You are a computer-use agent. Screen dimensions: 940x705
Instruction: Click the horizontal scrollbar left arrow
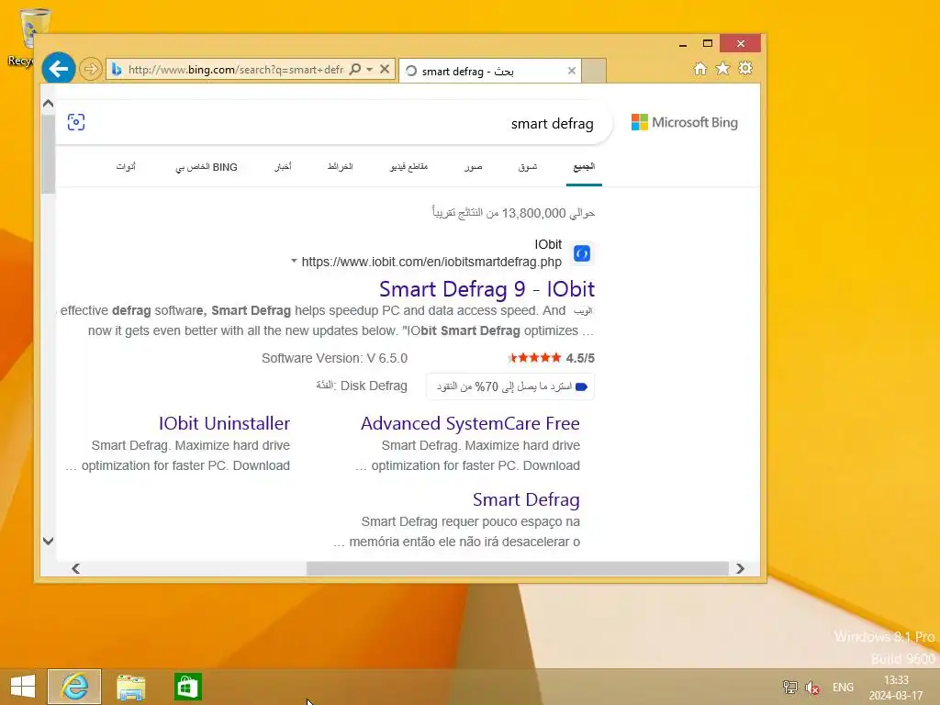[x=75, y=568]
